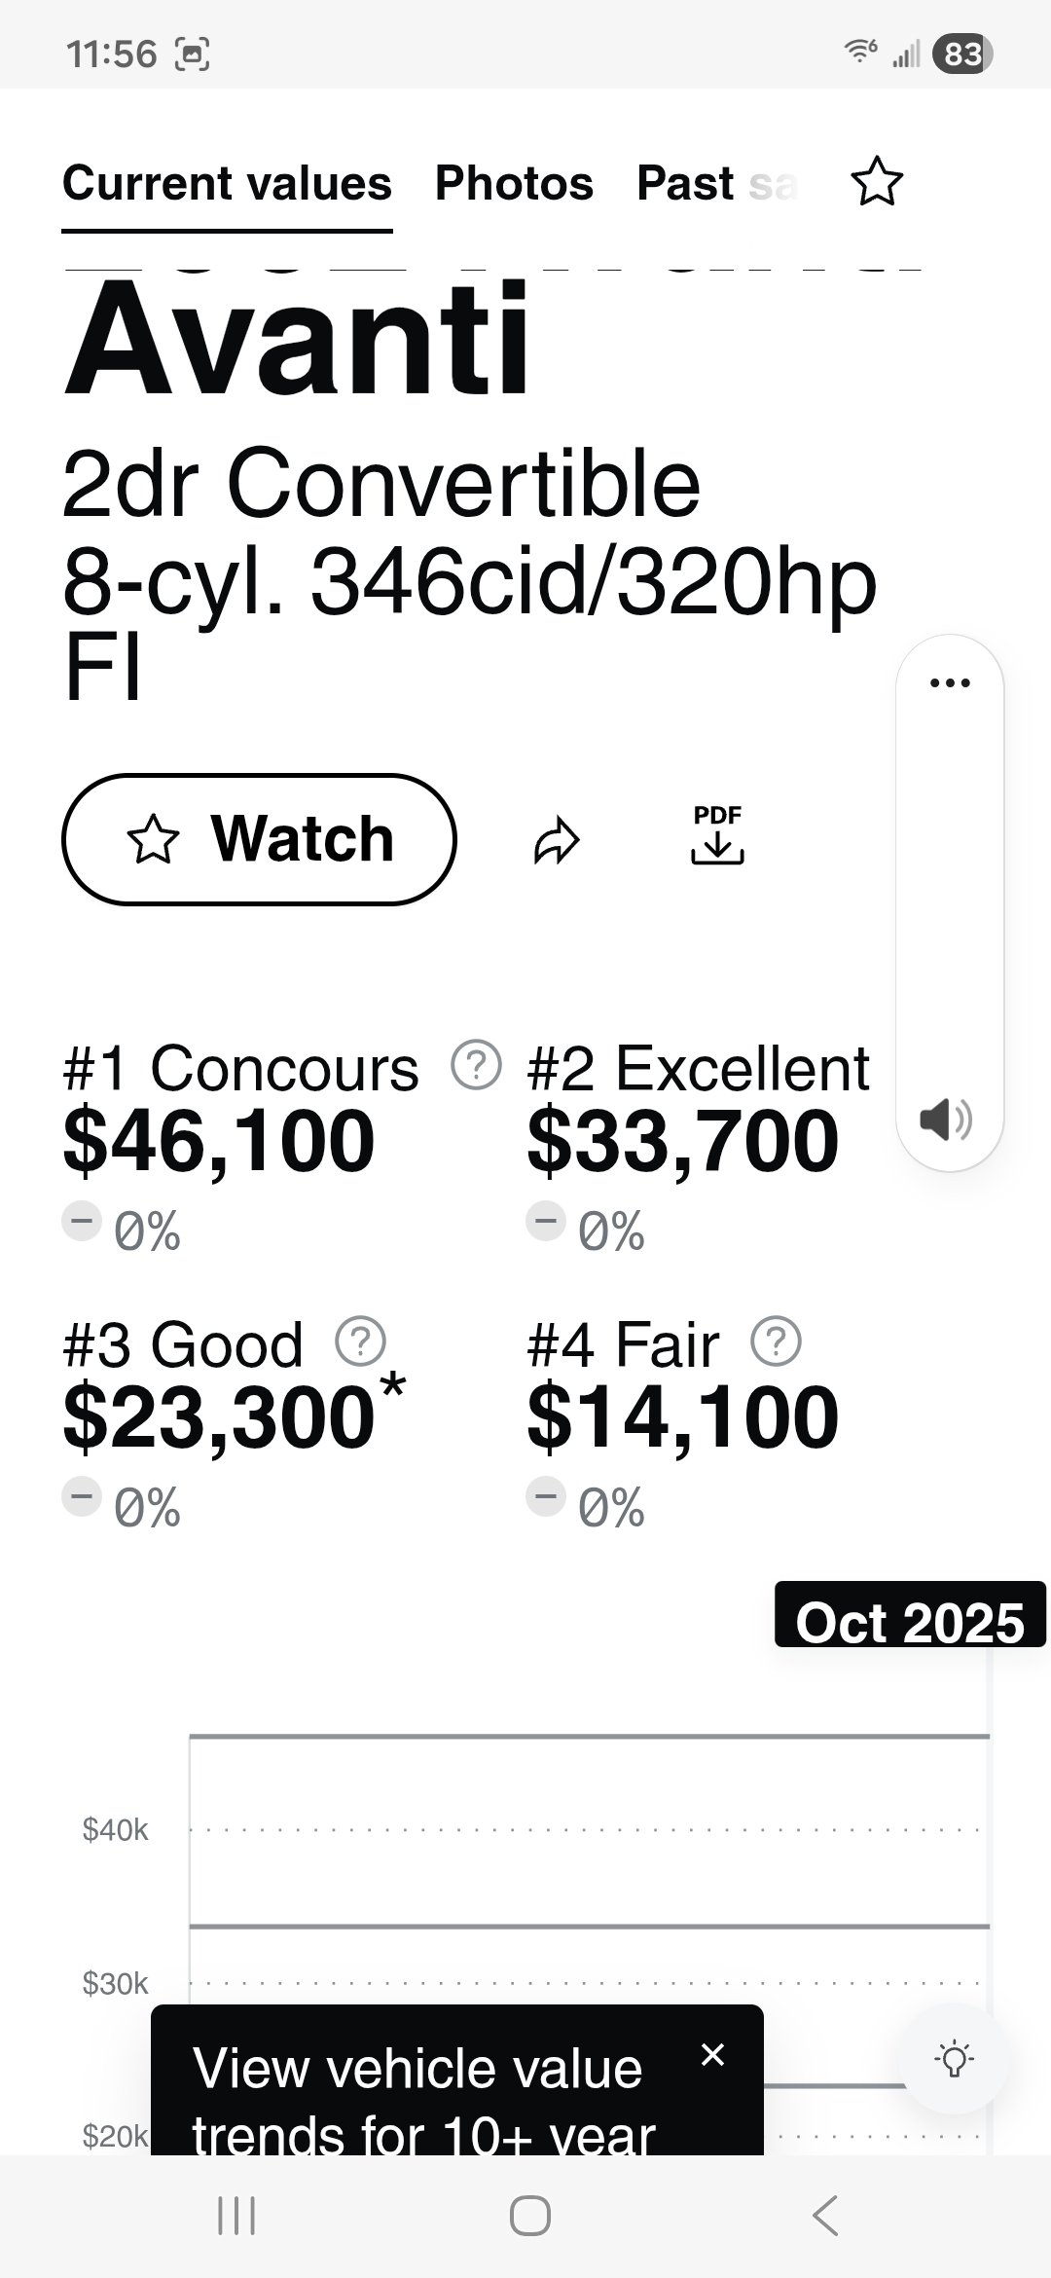Download the PDF report

[x=717, y=835]
